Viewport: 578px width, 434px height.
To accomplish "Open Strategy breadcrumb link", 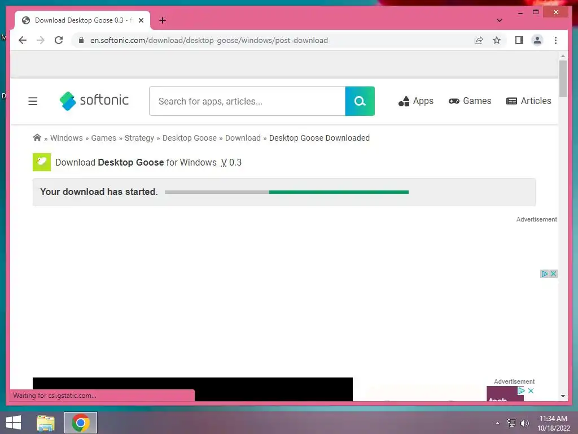I will coord(139,138).
